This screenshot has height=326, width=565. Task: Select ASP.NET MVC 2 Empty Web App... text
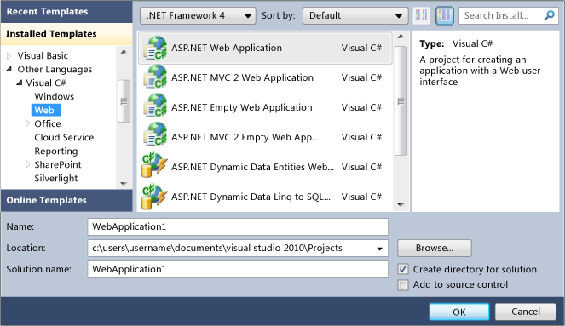pos(245,137)
